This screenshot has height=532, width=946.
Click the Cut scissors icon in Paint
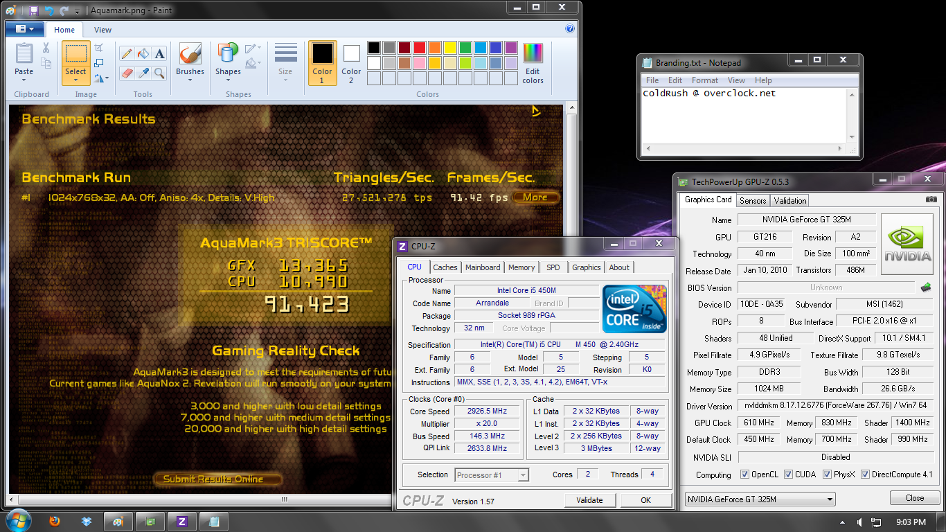tap(46, 48)
